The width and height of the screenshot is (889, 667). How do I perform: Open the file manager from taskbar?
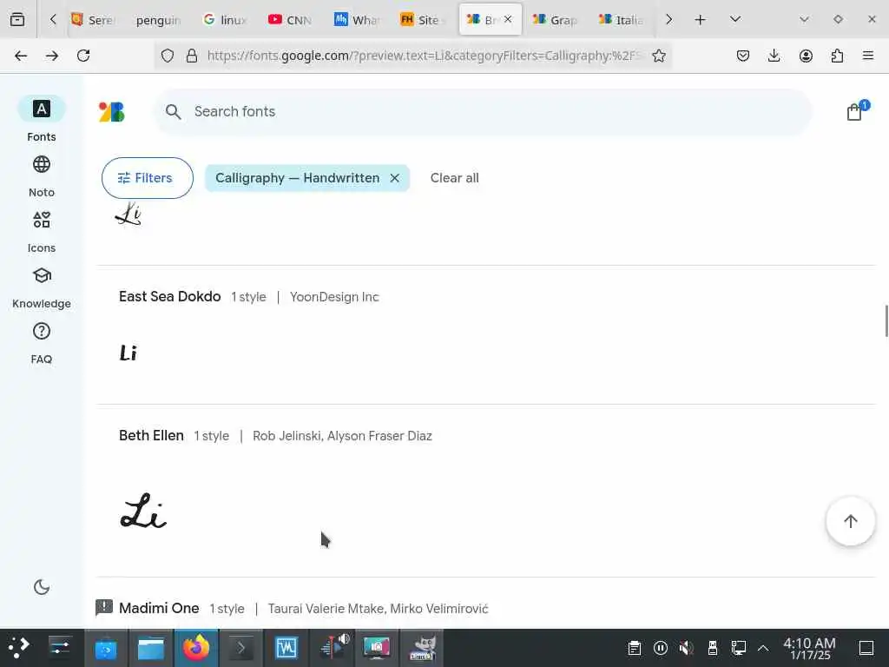coord(151,648)
